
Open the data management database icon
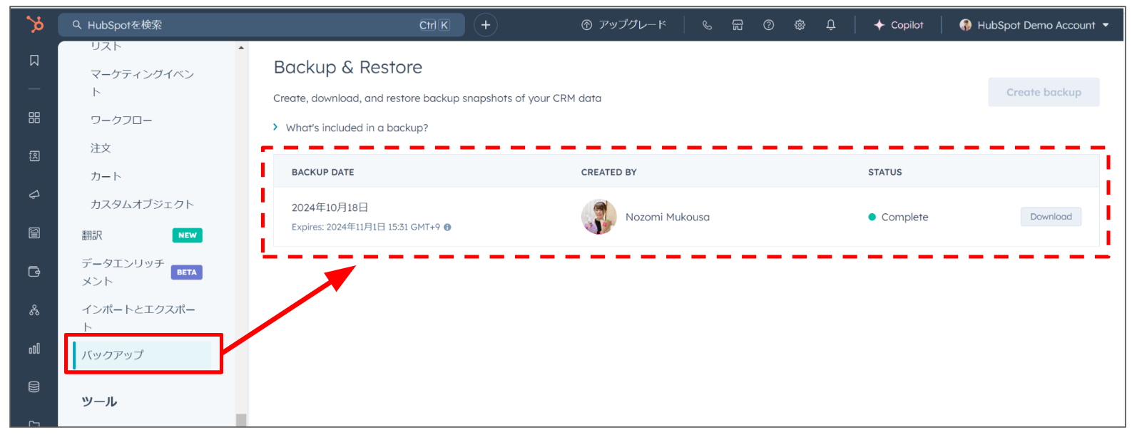tap(34, 387)
